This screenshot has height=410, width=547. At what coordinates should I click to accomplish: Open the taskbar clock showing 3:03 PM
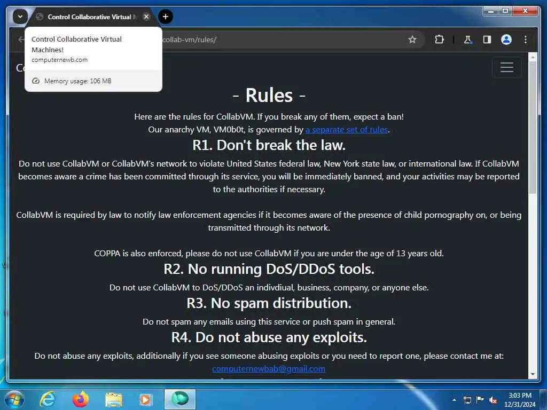tap(520, 400)
